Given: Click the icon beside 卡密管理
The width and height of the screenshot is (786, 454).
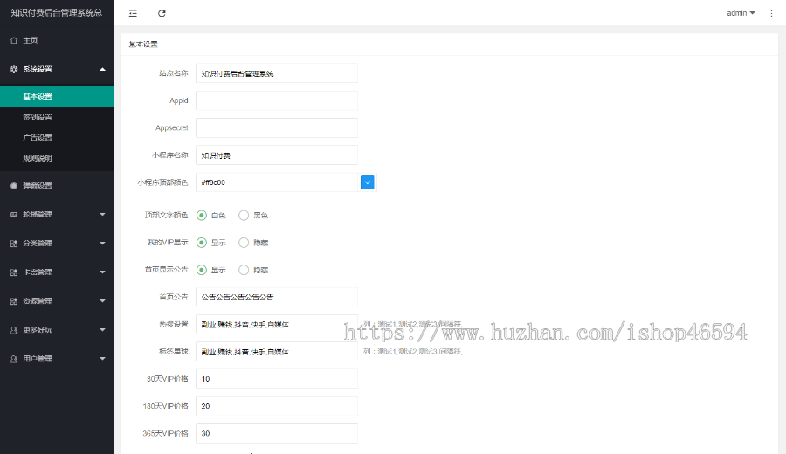Looking at the screenshot, I should [14, 272].
